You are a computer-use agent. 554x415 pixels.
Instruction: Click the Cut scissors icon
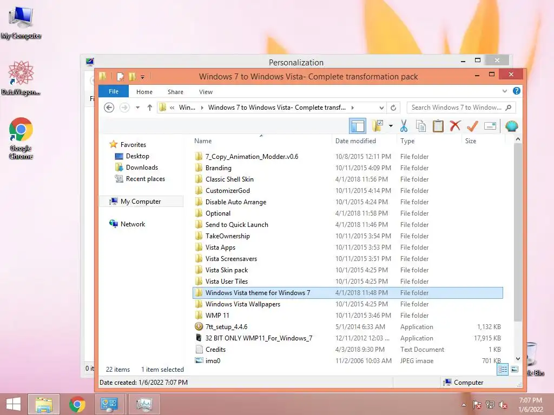coord(404,126)
